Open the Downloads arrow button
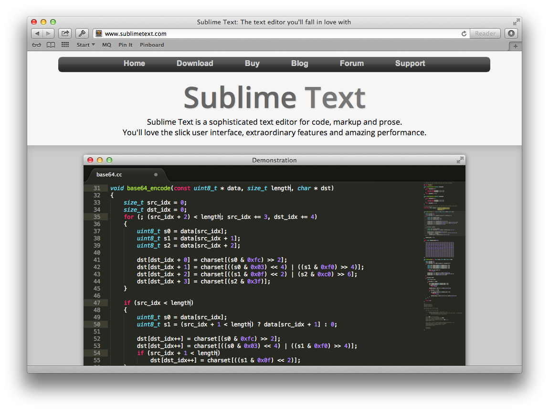Image resolution: width=549 pixels, height=411 pixels. pyautogui.click(x=511, y=33)
